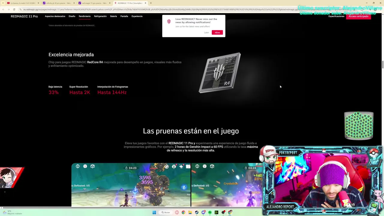Image resolution: width=384 pixels, height=216 pixels.
Task: Click the REDMAGIC 11 Pro header title
Action: pyautogui.click(x=24, y=16)
